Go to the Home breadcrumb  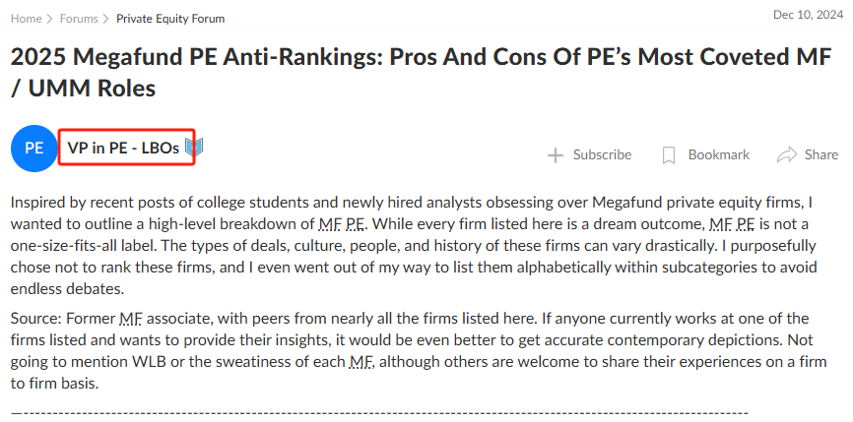pos(27,19)
